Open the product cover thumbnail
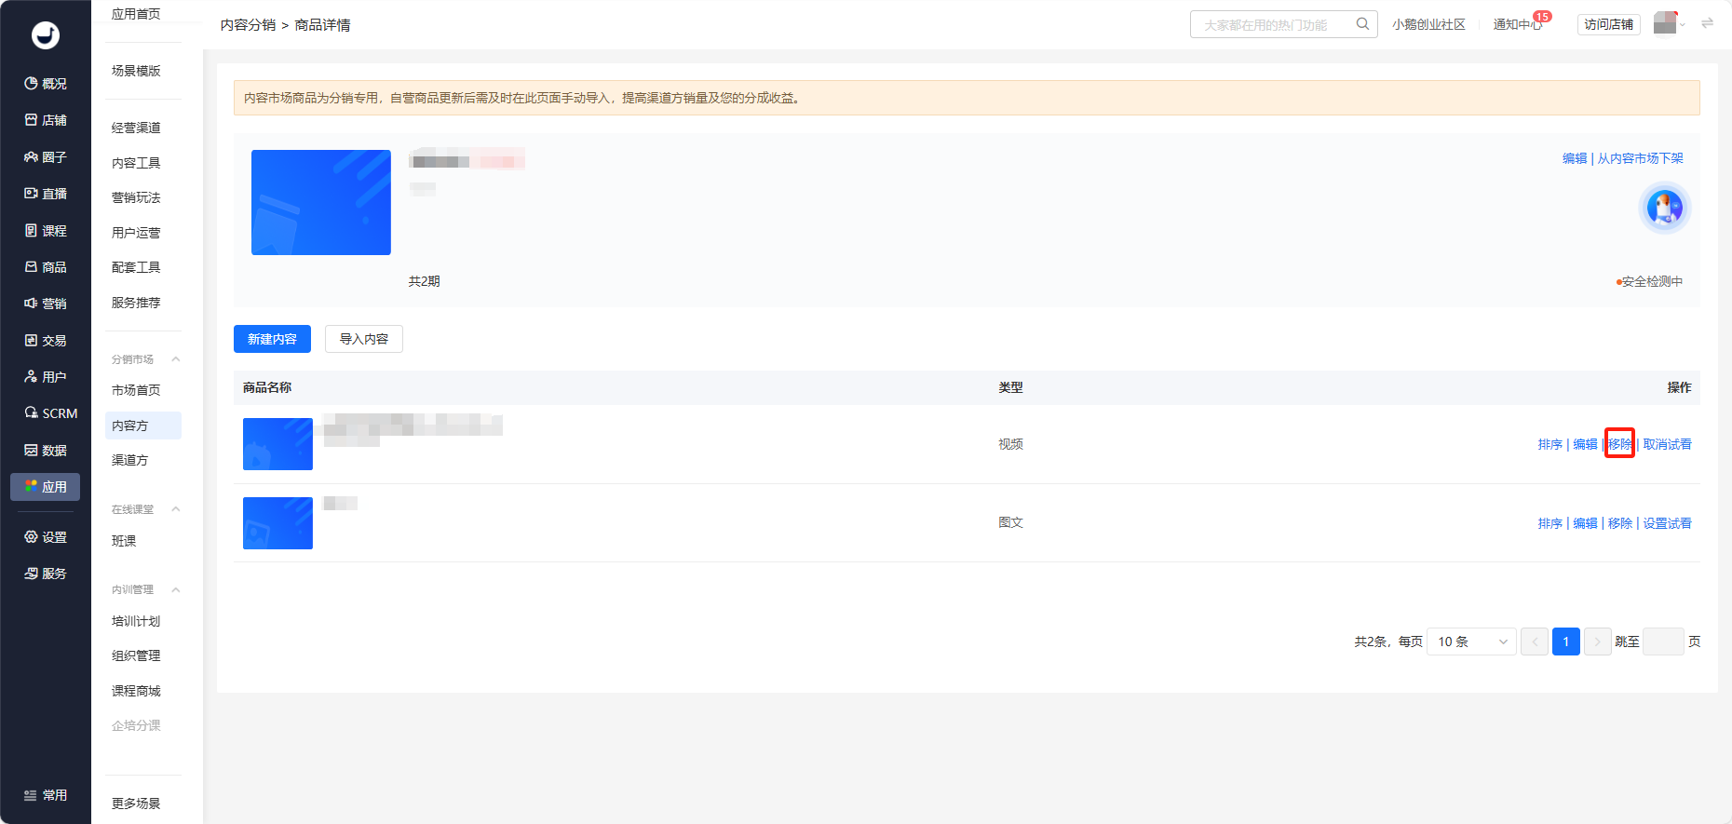1732x824 pixels. (x=321, y=202)
